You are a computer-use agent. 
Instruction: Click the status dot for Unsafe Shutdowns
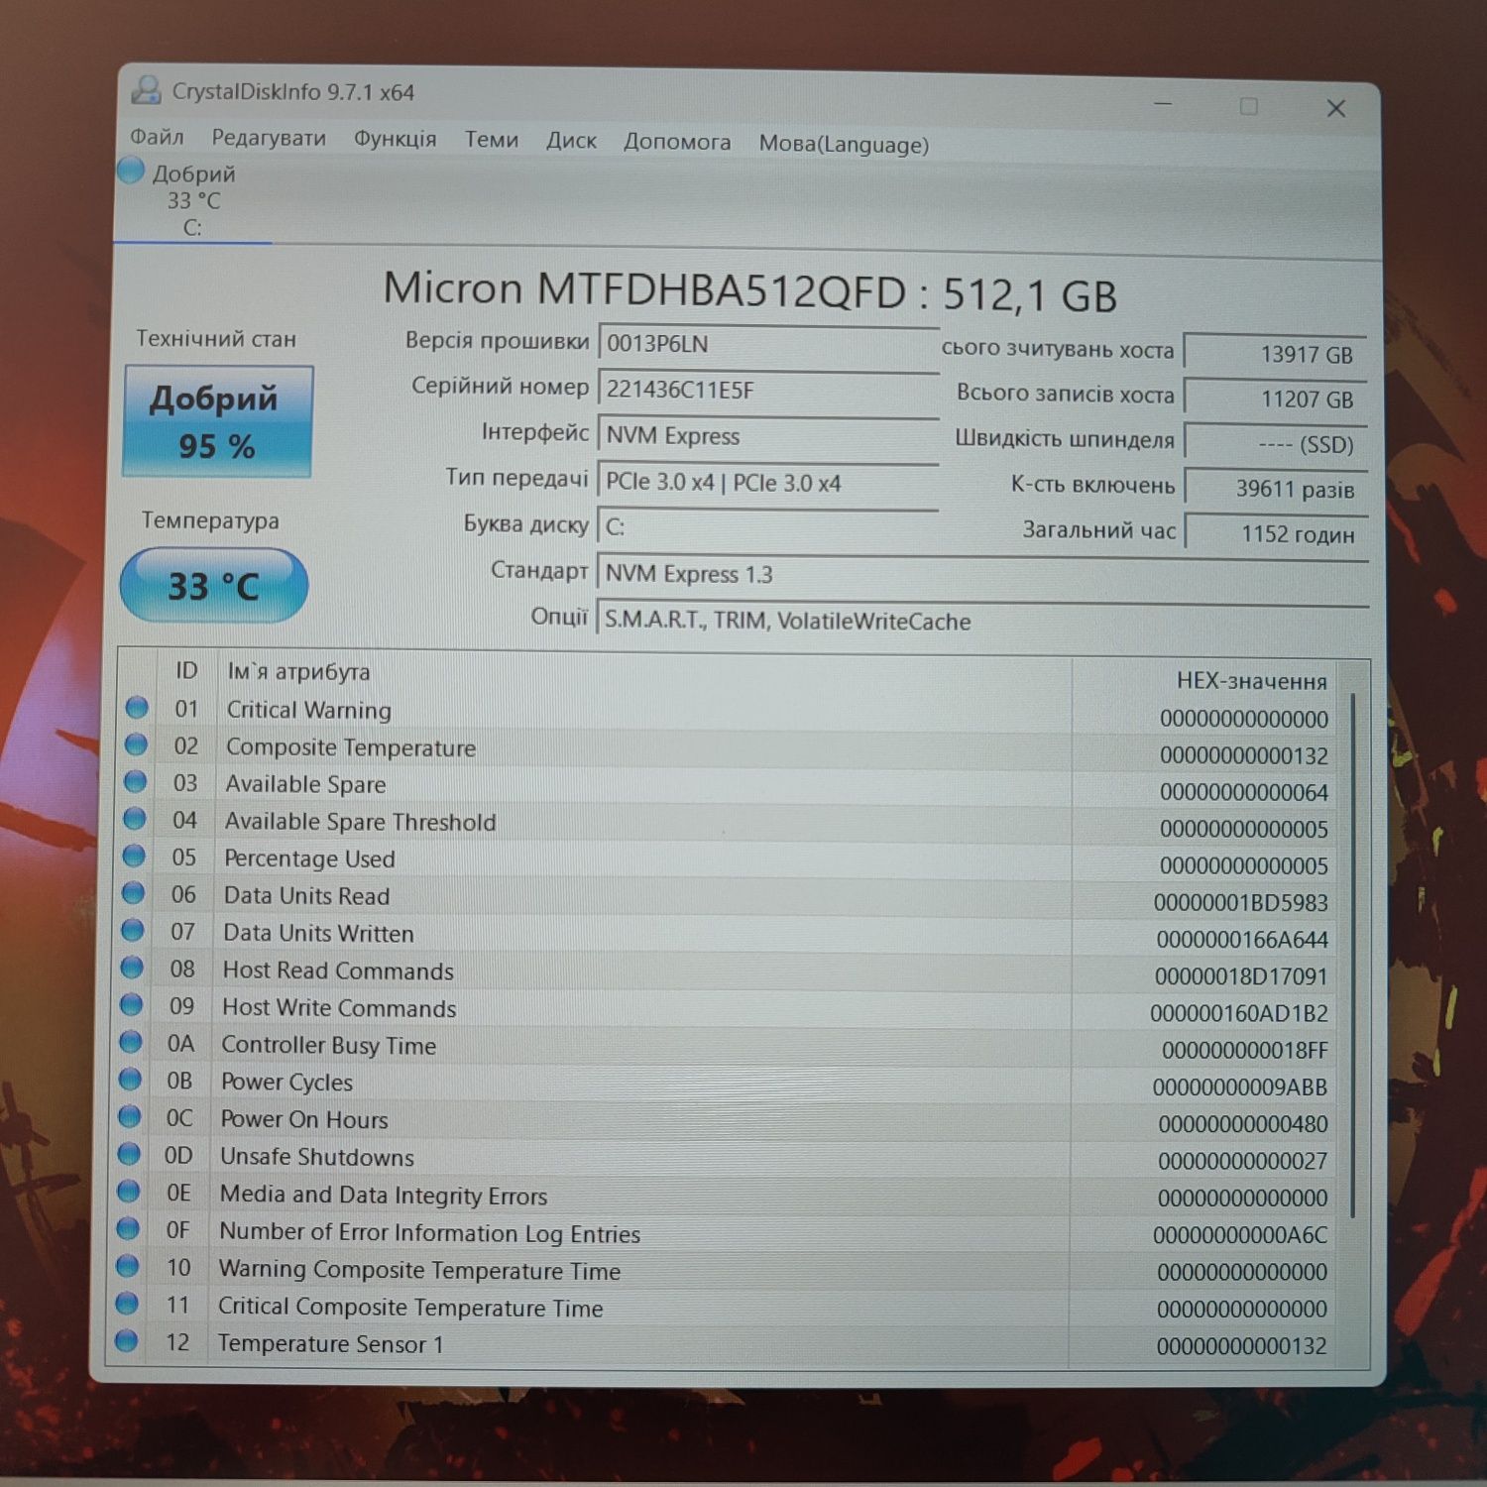pos(129,1154)
